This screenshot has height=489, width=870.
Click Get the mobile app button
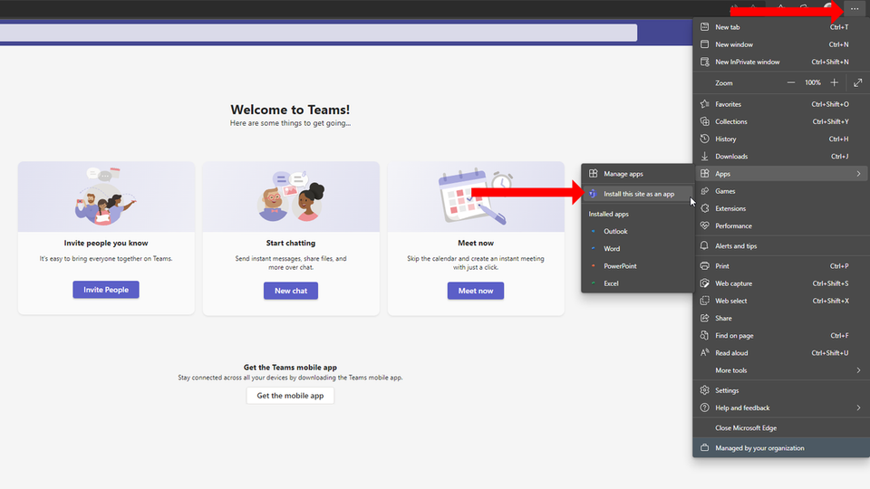290,396
